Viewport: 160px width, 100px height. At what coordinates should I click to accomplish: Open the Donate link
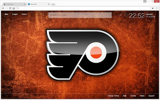tap(133, 96)
